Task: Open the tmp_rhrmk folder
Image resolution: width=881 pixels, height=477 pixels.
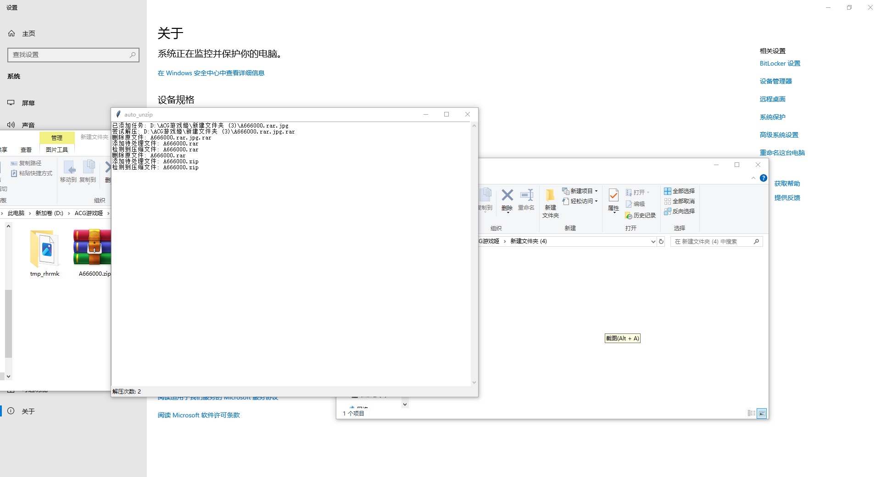Action: pos(45,252)
